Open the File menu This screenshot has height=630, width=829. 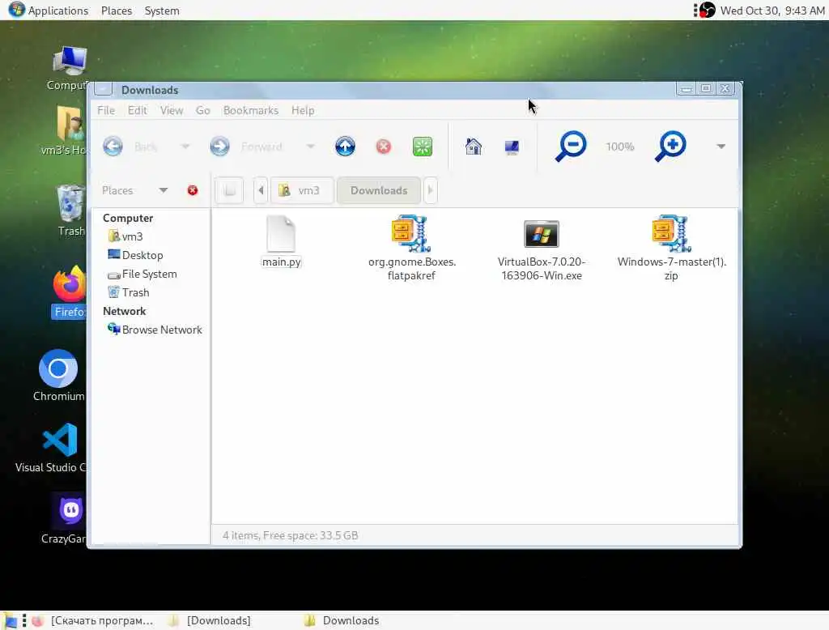pos(106,111)
